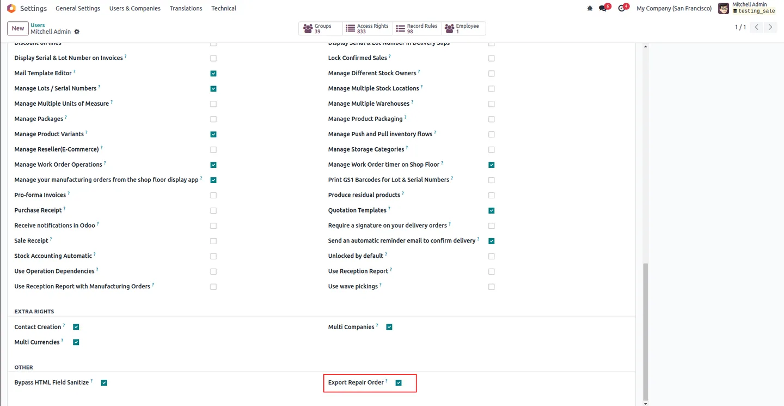Open Translations menu
The width and height of the screenshot is (784, 406).
186,8
